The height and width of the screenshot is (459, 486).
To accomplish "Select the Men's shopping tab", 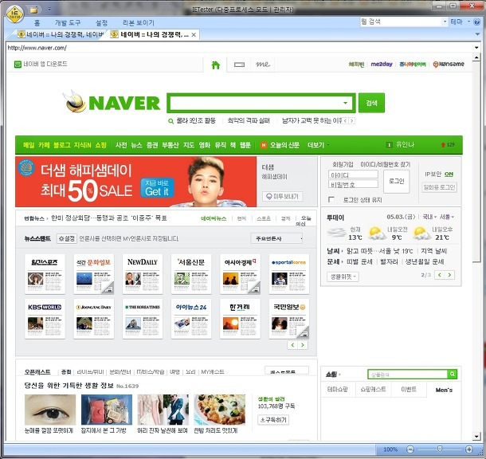I will (444, 390).
